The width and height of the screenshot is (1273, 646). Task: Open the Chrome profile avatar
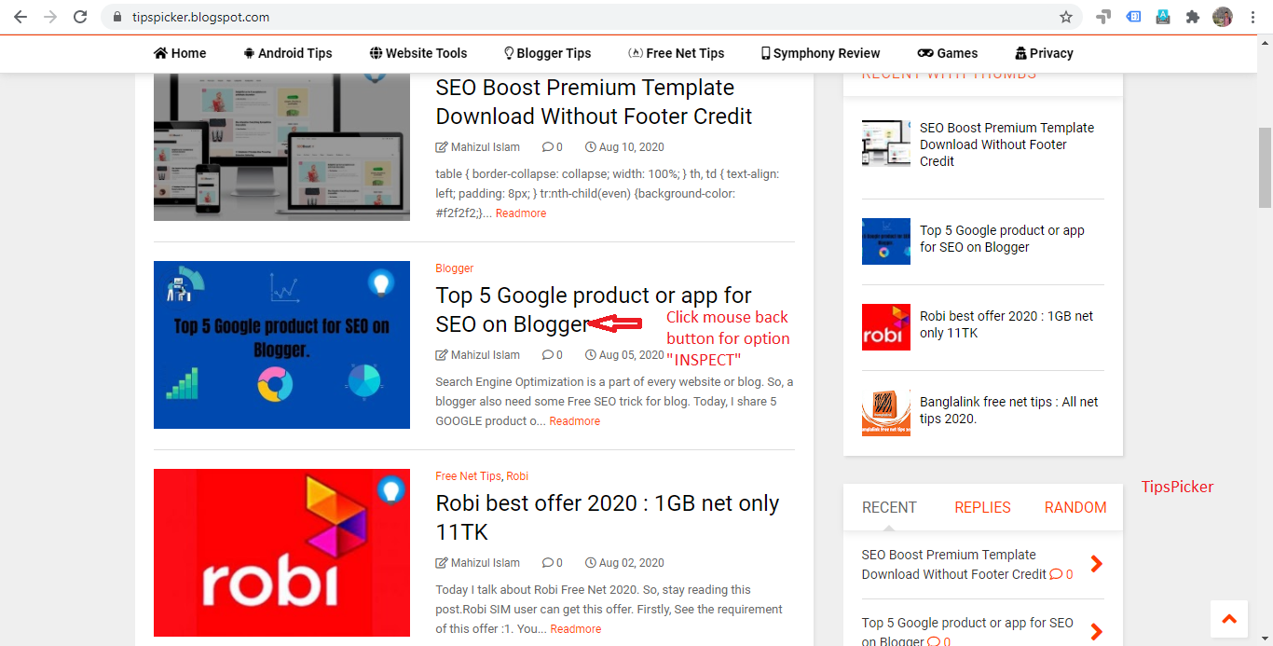(x=1223, y=17)
